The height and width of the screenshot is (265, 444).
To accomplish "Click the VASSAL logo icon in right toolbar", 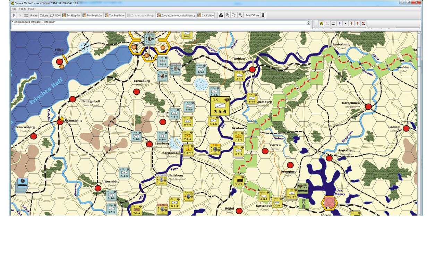I will pyautogui.click(x=321, y=24).
